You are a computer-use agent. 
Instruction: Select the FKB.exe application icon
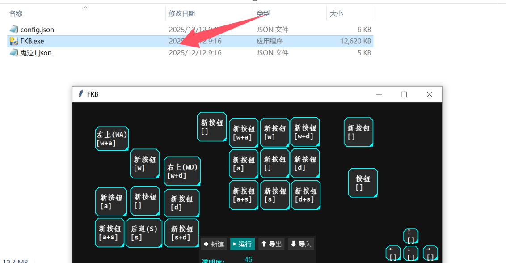14,41
